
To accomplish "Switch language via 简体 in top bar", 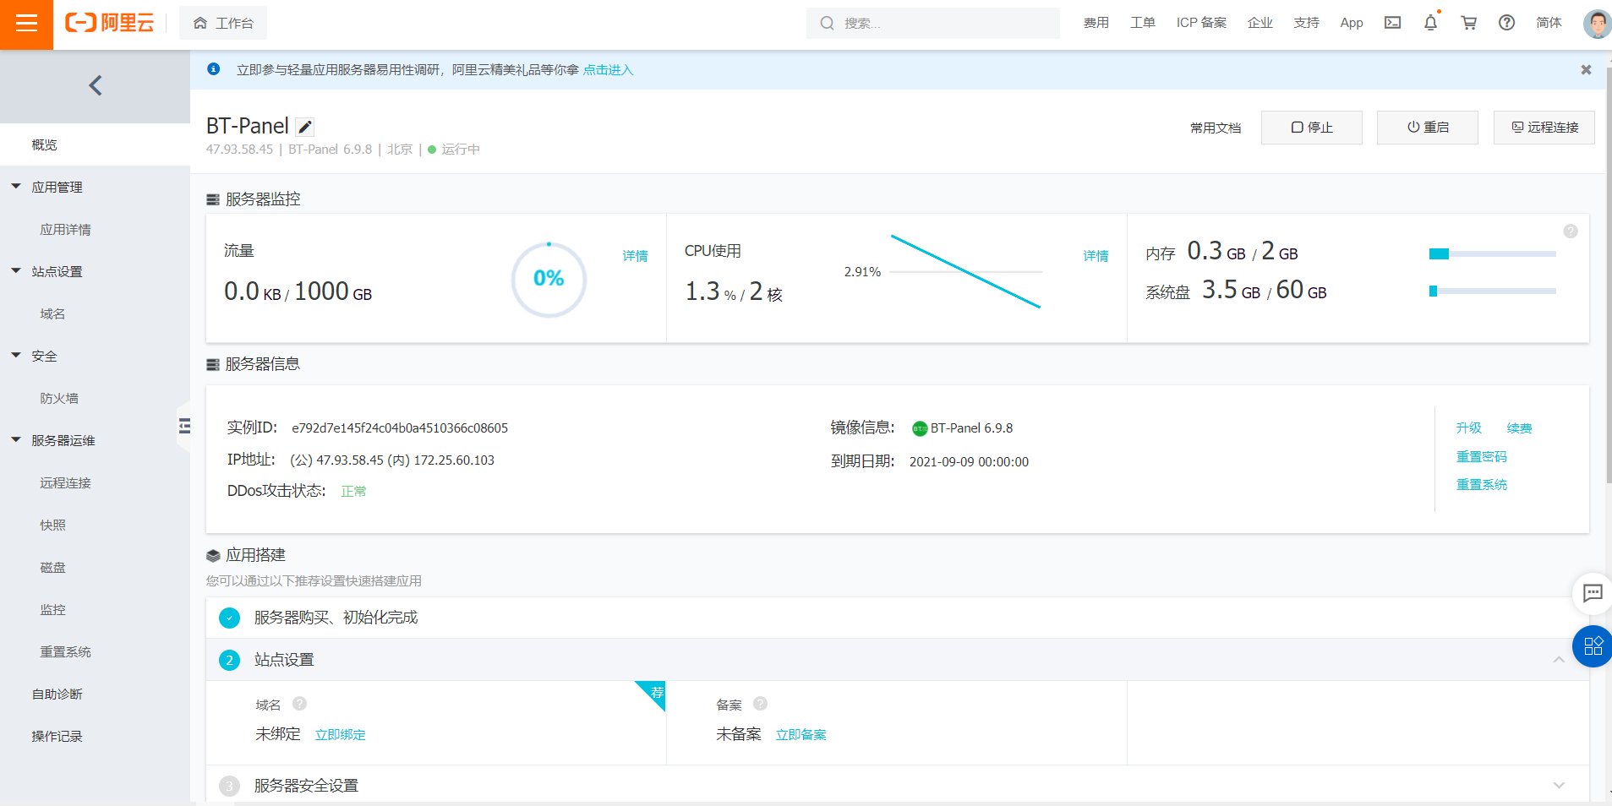I will (x=1549, y=23).
